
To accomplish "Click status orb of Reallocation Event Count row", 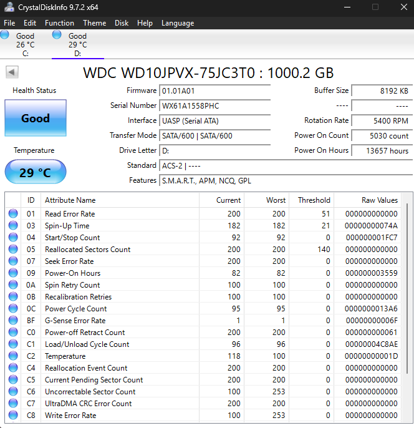I will tap(13, 367).
